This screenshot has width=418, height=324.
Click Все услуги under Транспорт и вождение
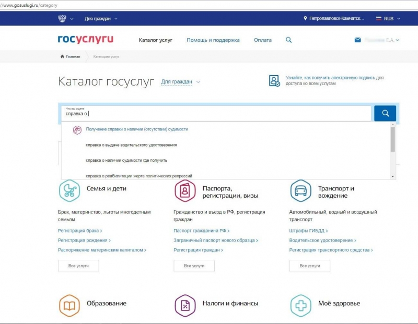tap(310, 266)
